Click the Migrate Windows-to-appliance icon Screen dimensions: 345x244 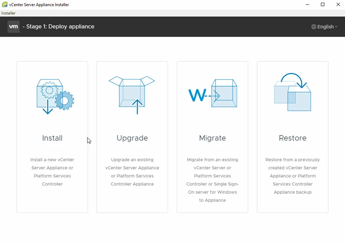213,93
